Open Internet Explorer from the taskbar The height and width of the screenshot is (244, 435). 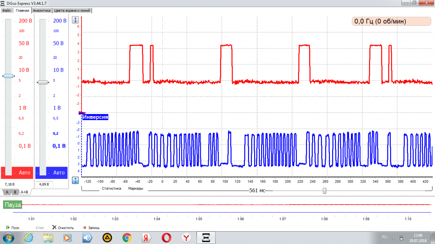(29, 237)
